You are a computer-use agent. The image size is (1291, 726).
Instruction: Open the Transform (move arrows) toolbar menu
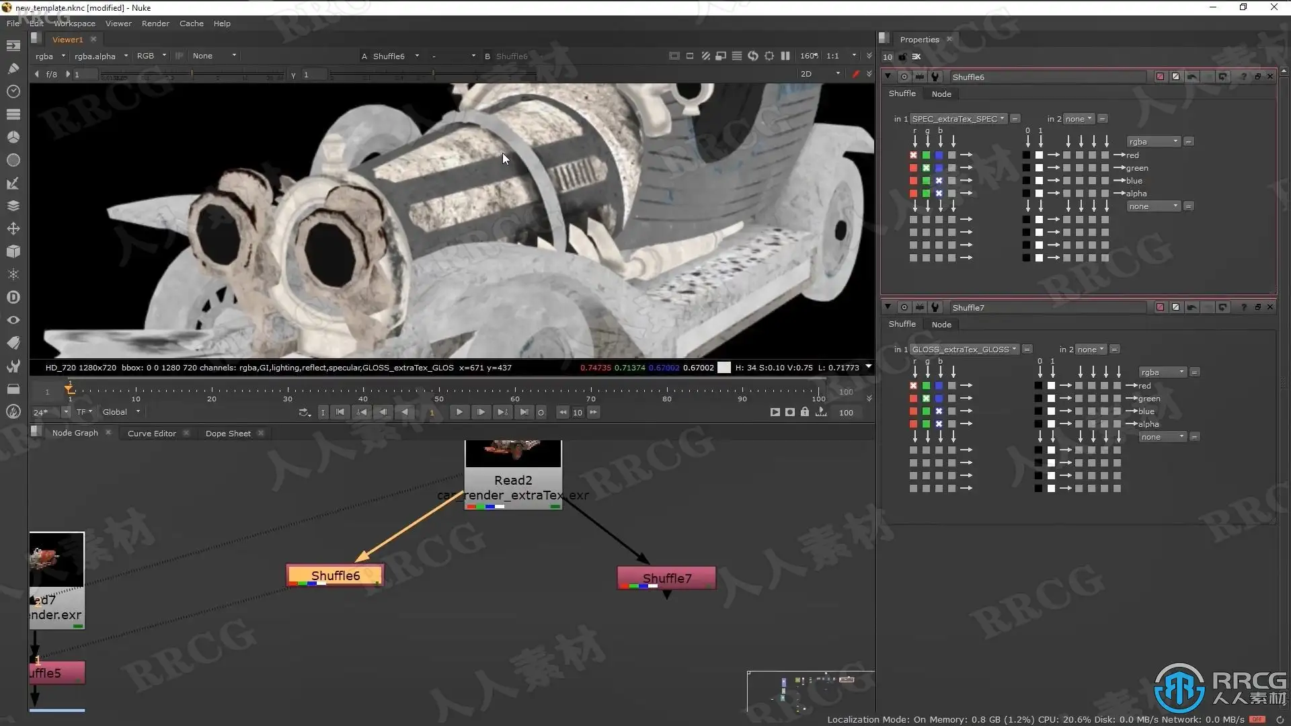(13, 229)
